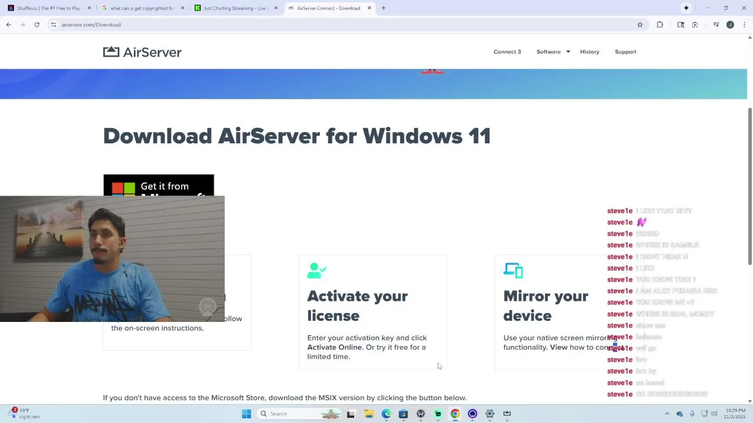Click the MSIX version instruction text
This screenshot has height=423, width=753.
(x=285, y=398)
